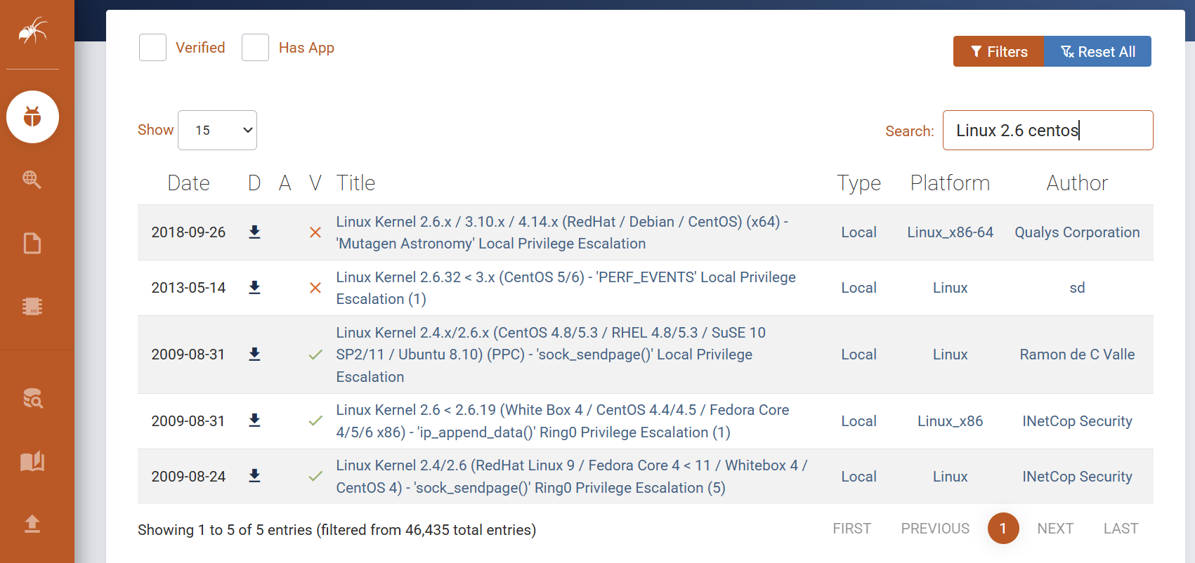Open the Exploits bug icon in sidebar
The width and height of the screenshot is (1195, 563).
pyautogui.click(x=32, y=117)
